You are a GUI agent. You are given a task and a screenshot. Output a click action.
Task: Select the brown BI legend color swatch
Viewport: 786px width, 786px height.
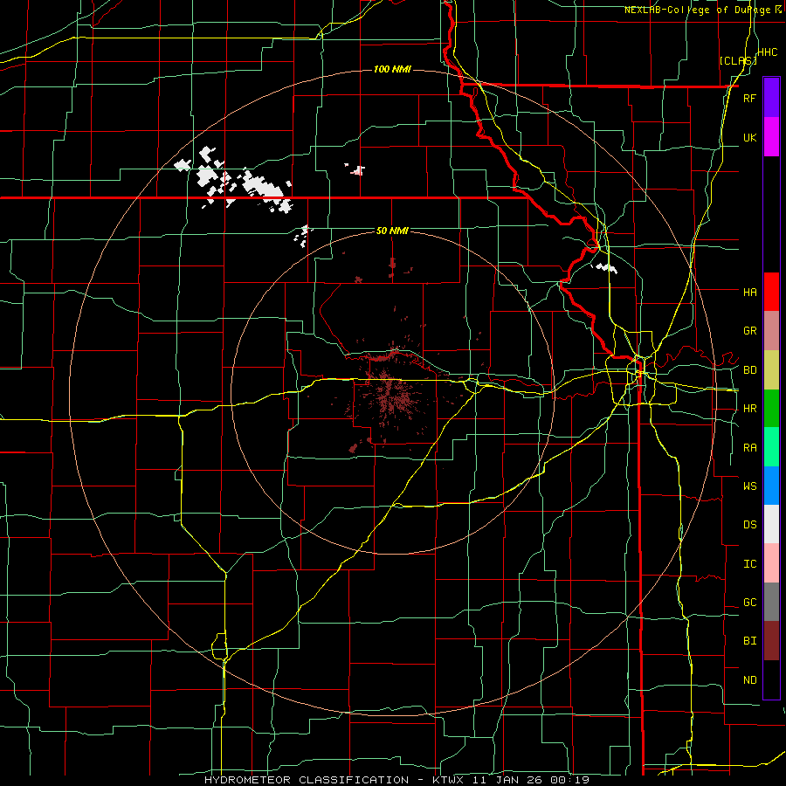click(771, 641)
